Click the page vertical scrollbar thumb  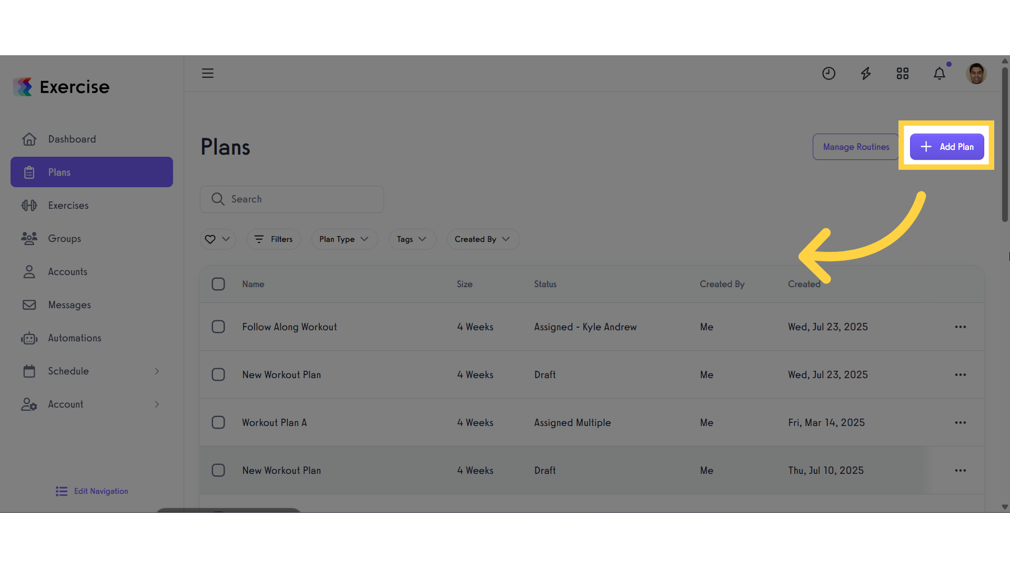click(1005, 145)
